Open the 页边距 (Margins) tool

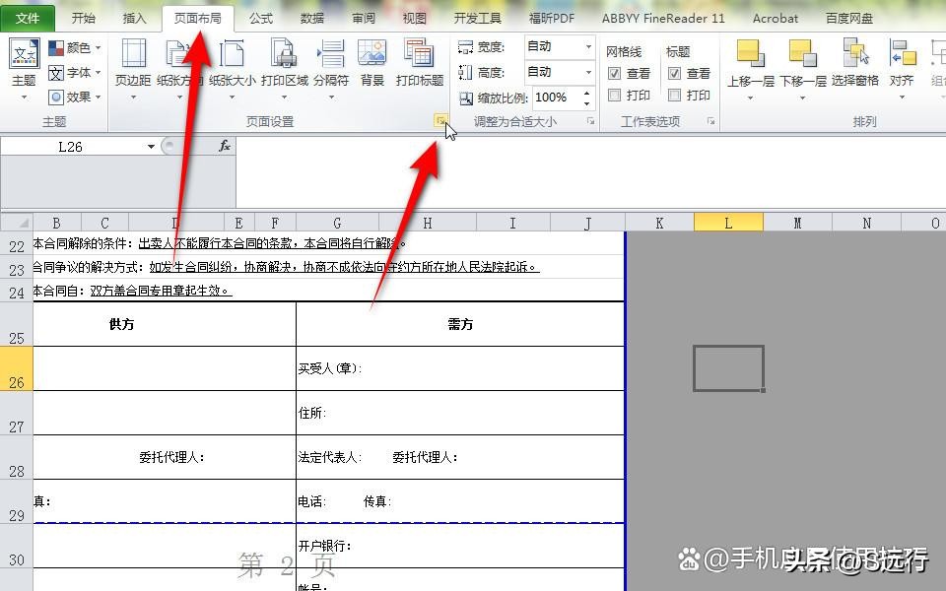(x=132, y=61)
